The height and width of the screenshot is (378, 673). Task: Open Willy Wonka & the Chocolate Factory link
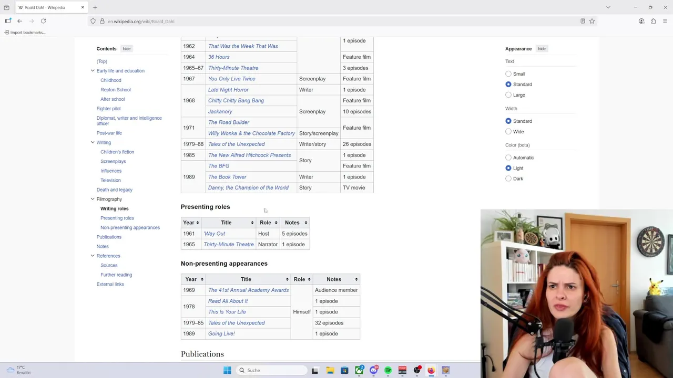click(x=251, y=133)
